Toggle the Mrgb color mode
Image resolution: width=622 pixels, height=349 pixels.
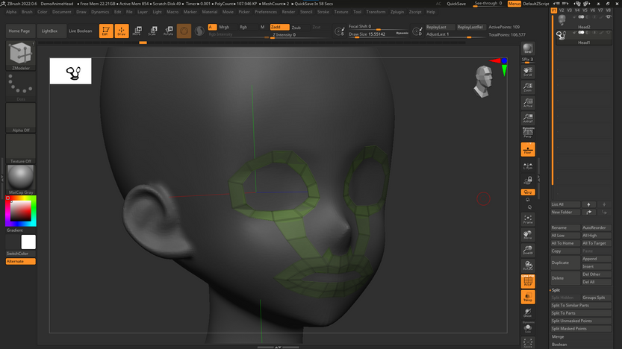[x=224, y=27]
